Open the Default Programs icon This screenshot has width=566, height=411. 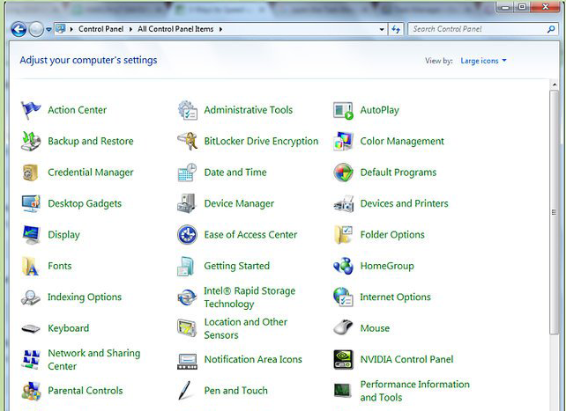343,172
